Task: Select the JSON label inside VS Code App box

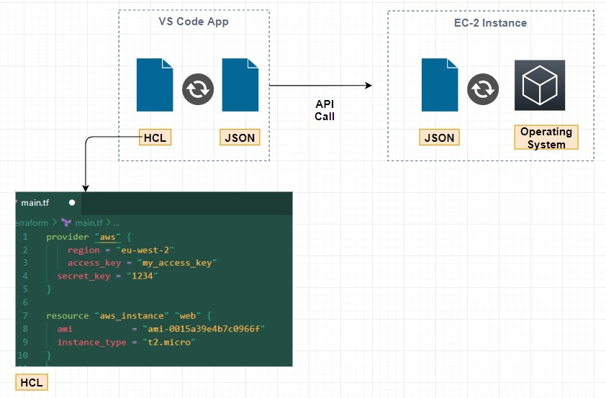Action: [240, 137]
